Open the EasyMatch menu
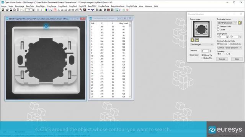This screenshot has height=137, width=245. 63,6
